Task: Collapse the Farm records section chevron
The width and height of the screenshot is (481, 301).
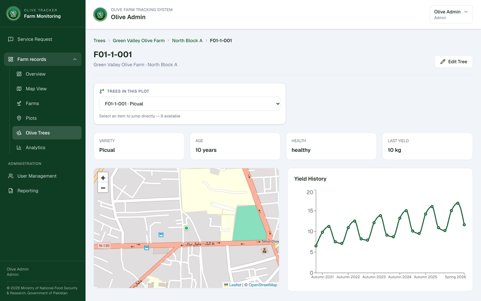Action: pyautogui.click(x=75, y=59)
